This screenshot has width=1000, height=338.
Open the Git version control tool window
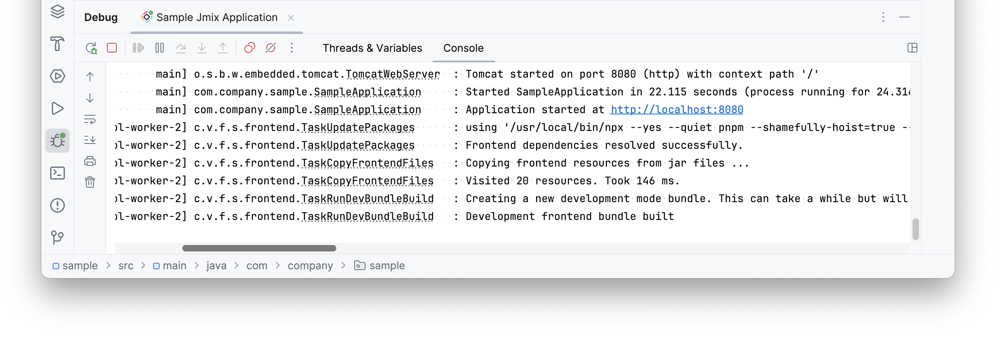pos(58,237)
